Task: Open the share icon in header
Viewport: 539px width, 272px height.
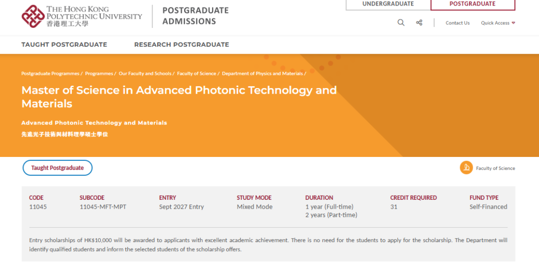Action: [419, 22]
